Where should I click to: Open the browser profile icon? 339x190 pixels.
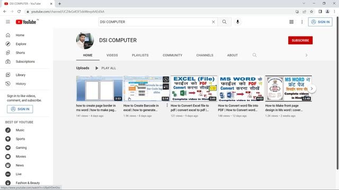327,12
